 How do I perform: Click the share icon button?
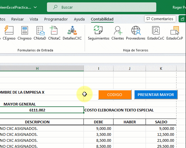point(182,19)
